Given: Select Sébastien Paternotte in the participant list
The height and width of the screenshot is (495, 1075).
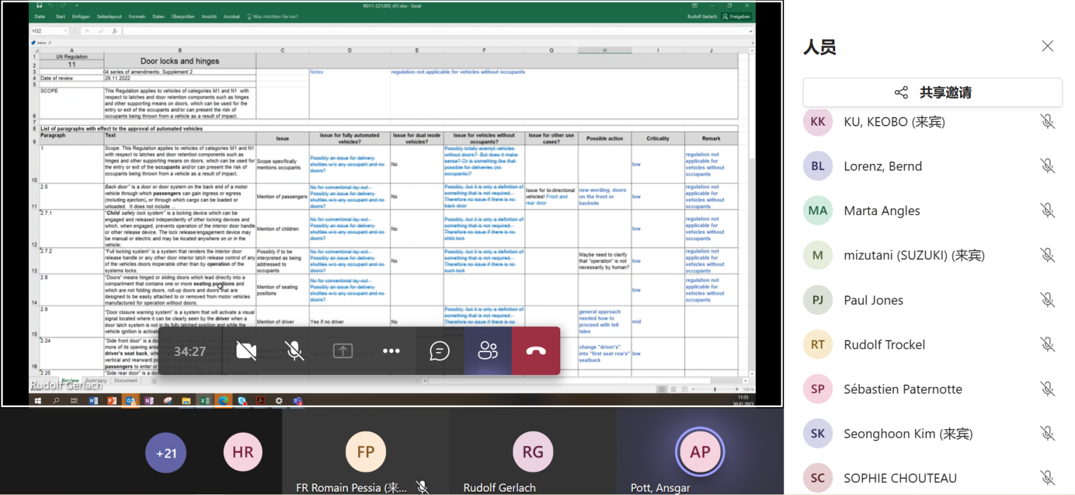Looking at the screenshot, I should coord(902,389).
